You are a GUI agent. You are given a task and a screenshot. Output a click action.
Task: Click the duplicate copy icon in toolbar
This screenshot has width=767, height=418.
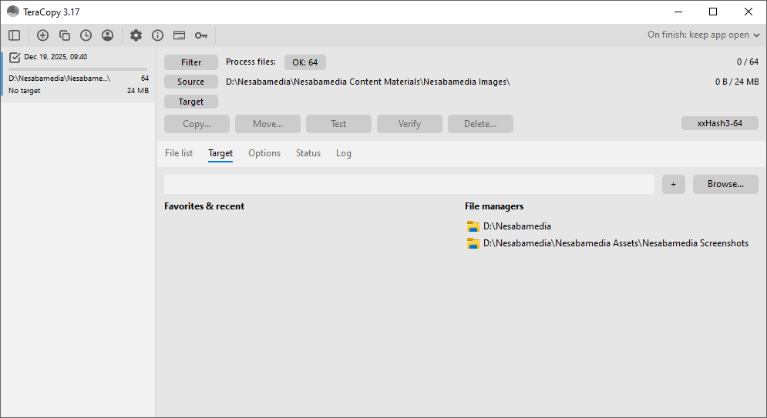click(x=65, y=35)
